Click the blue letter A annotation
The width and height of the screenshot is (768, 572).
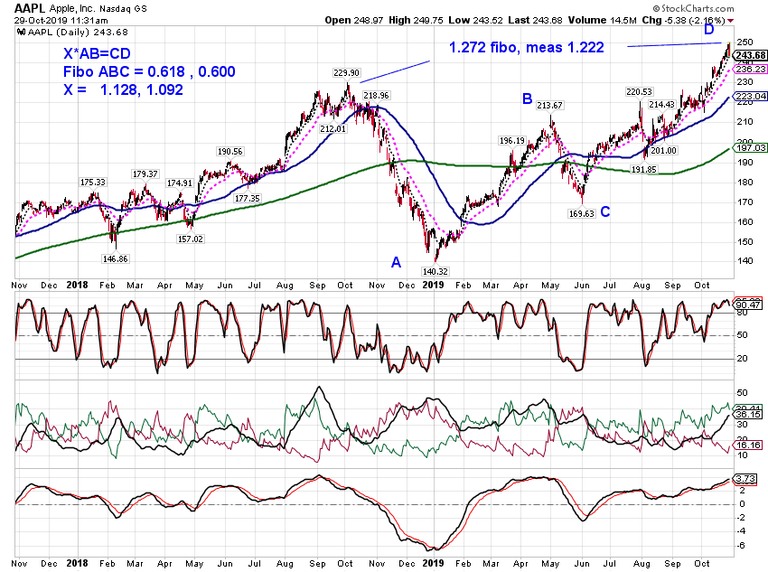coord(396,262)
